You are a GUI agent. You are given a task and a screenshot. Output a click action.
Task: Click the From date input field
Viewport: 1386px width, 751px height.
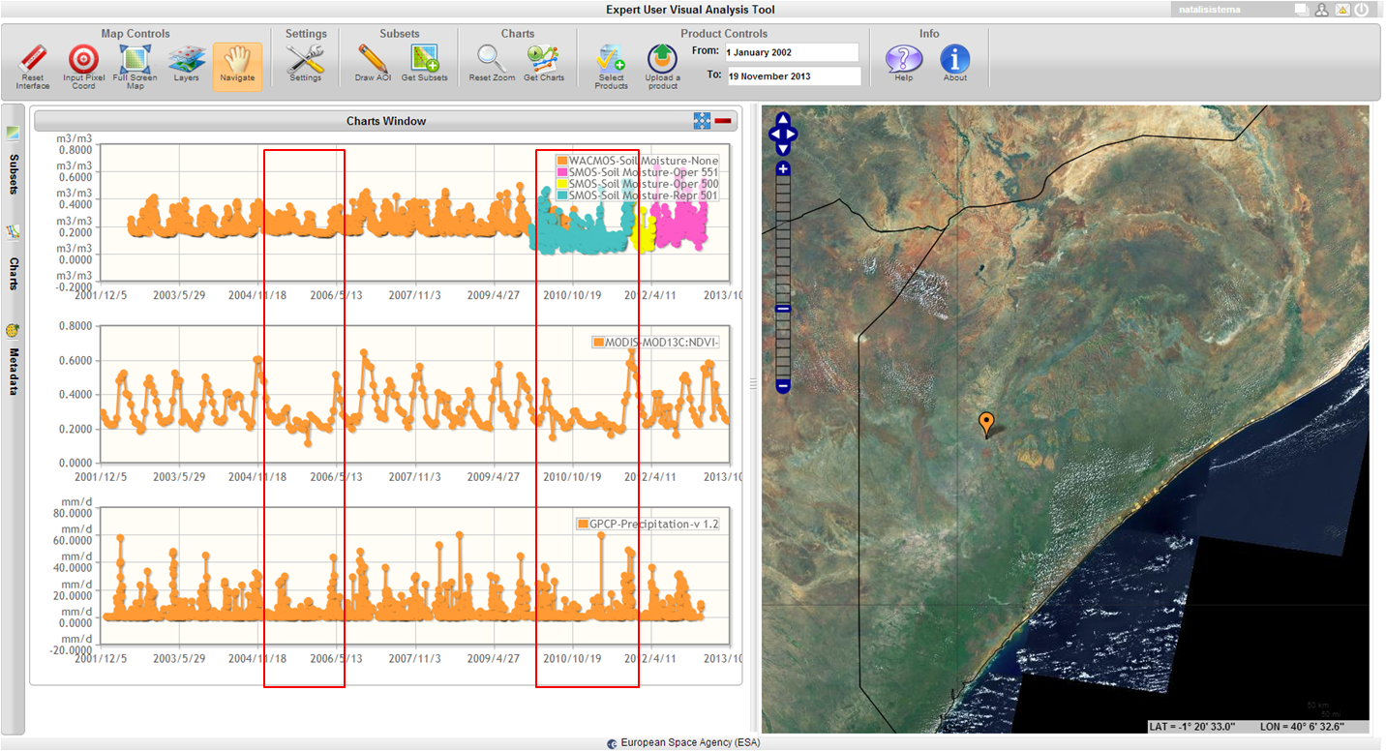click(x=791, y=51)
